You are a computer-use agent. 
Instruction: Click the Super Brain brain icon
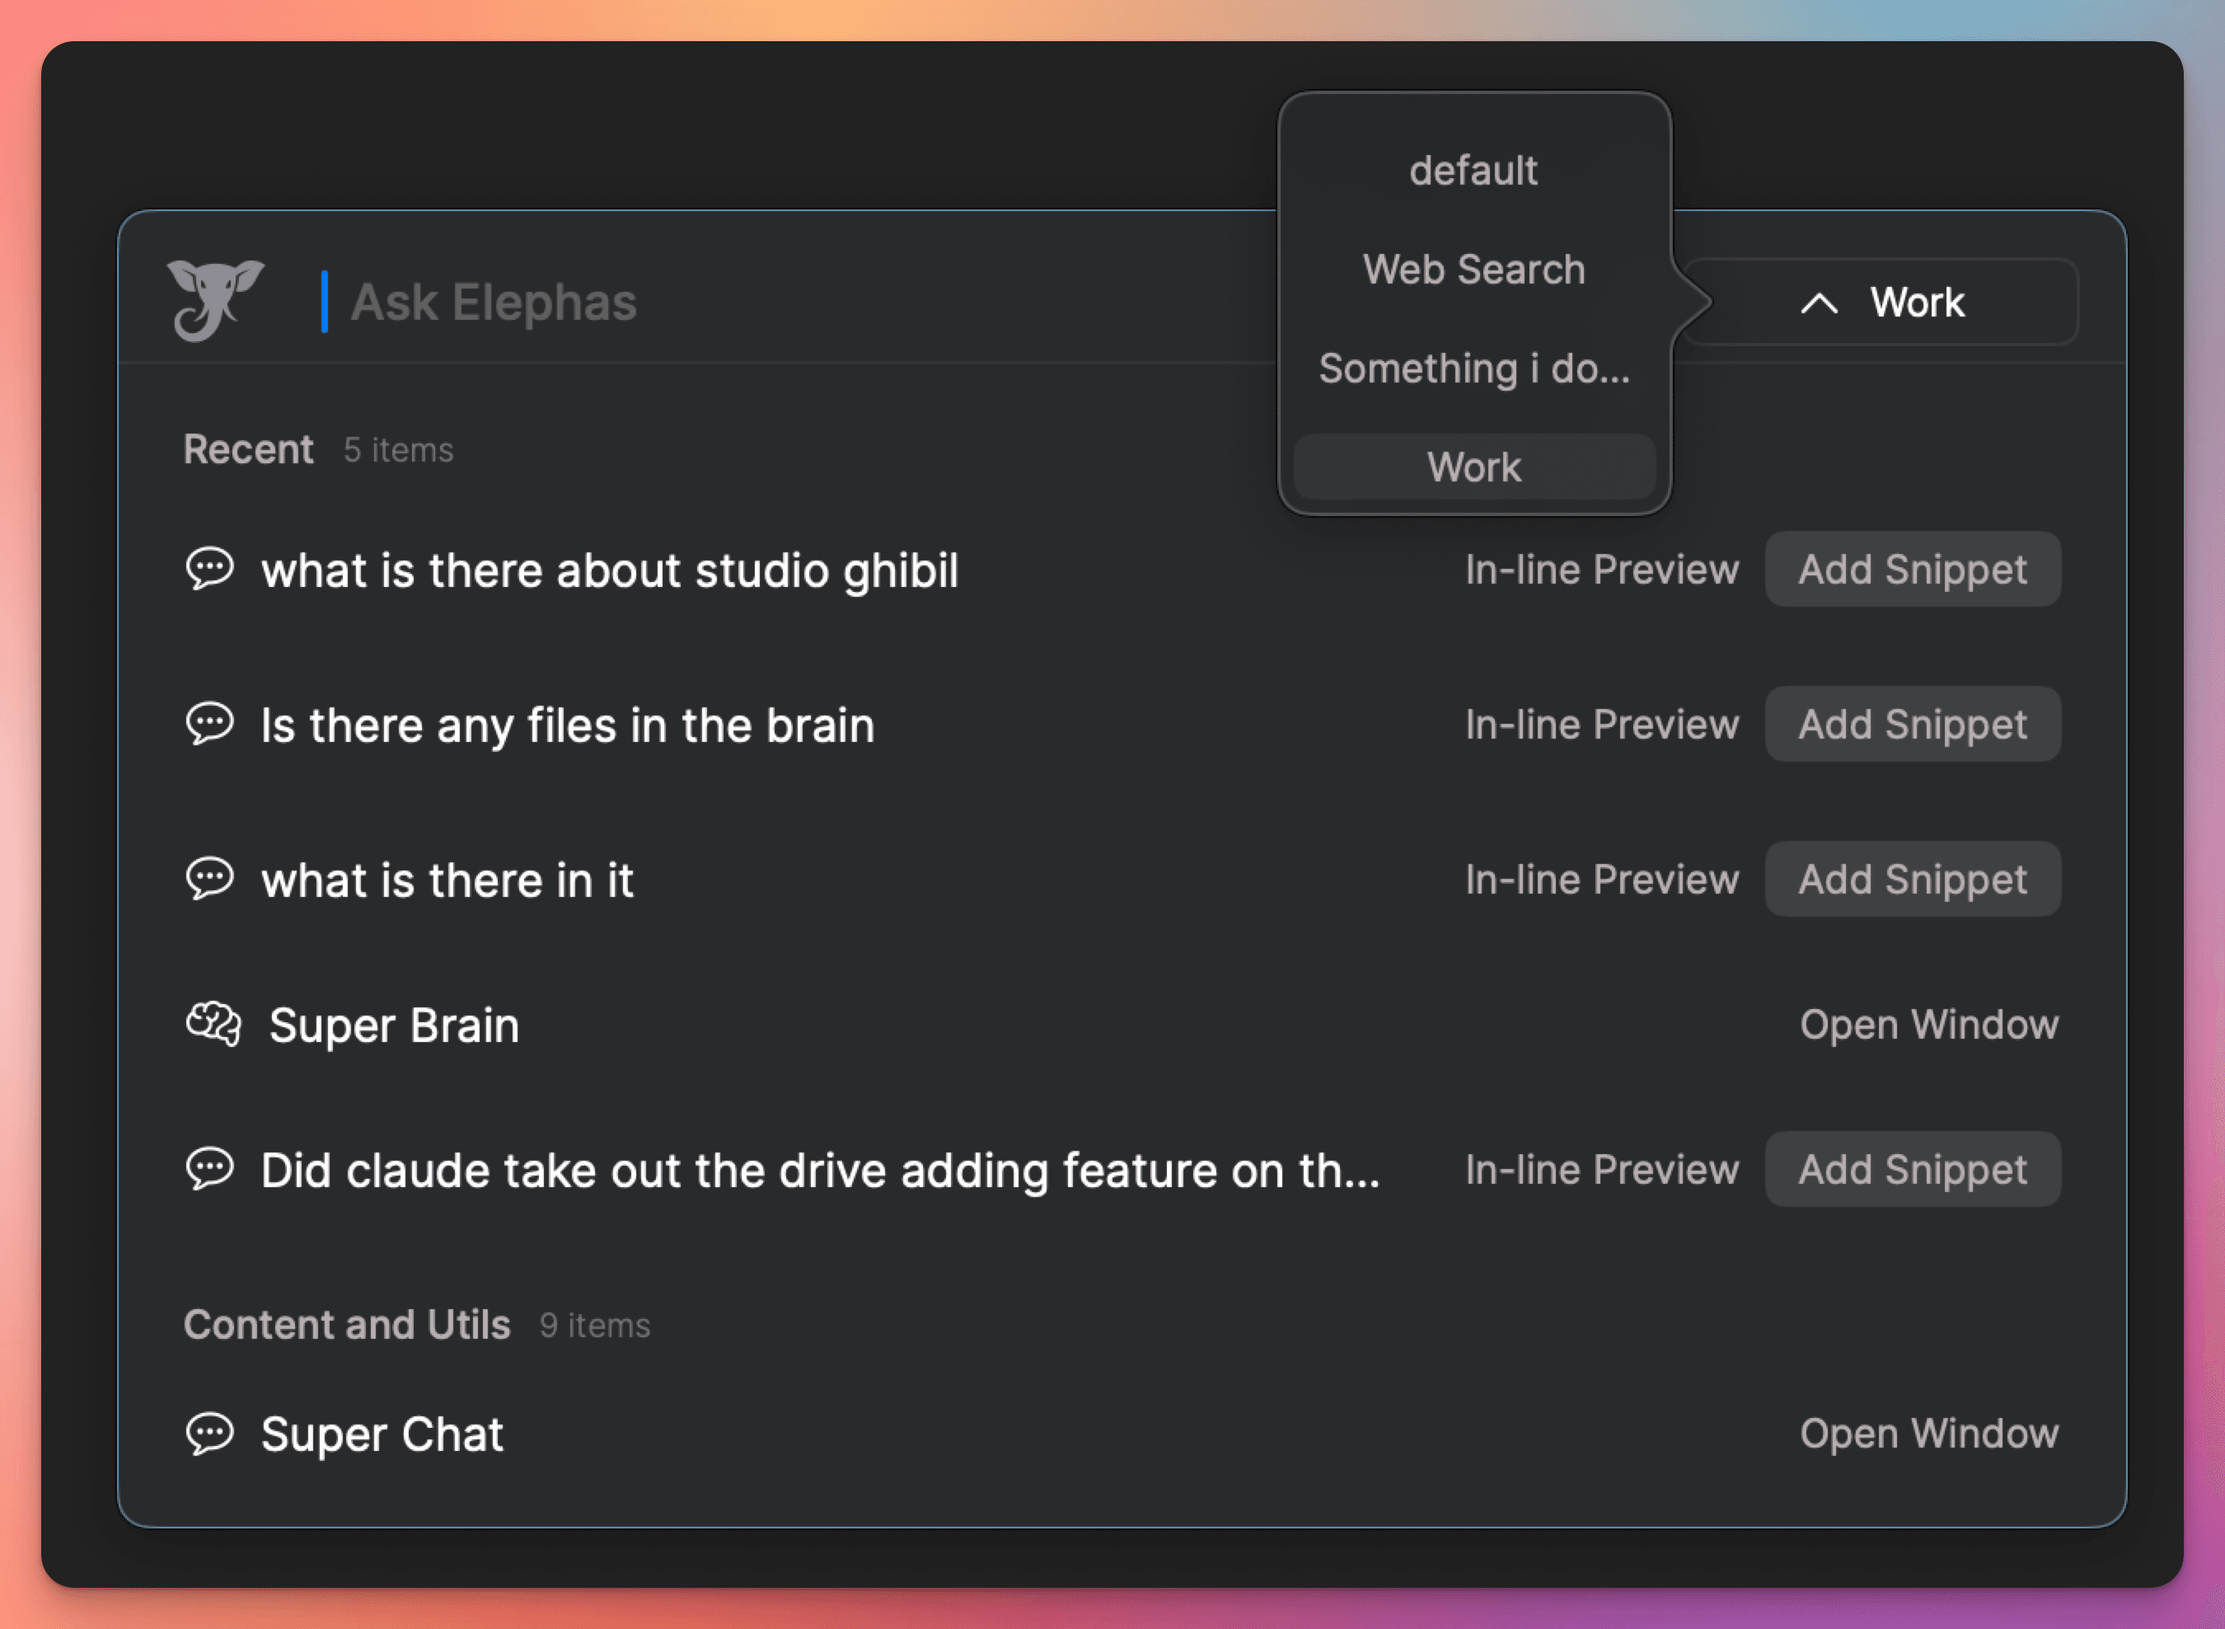tap(213, 1024)
